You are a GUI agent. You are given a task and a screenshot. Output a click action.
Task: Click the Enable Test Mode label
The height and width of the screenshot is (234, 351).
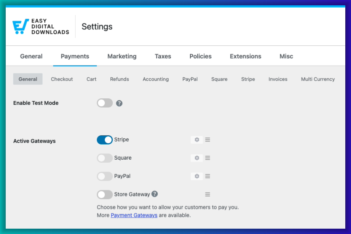pyautogui.click(x=36, y=103)
